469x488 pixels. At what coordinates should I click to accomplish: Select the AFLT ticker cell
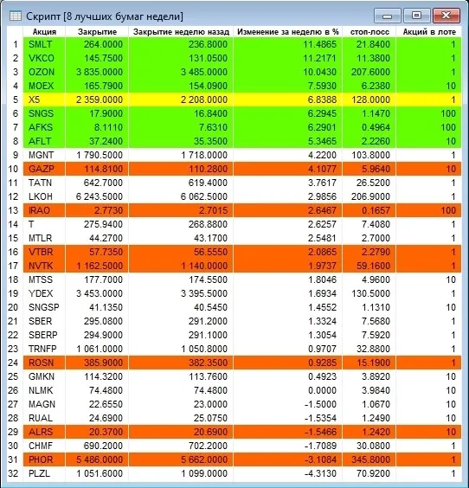(44, 141)
